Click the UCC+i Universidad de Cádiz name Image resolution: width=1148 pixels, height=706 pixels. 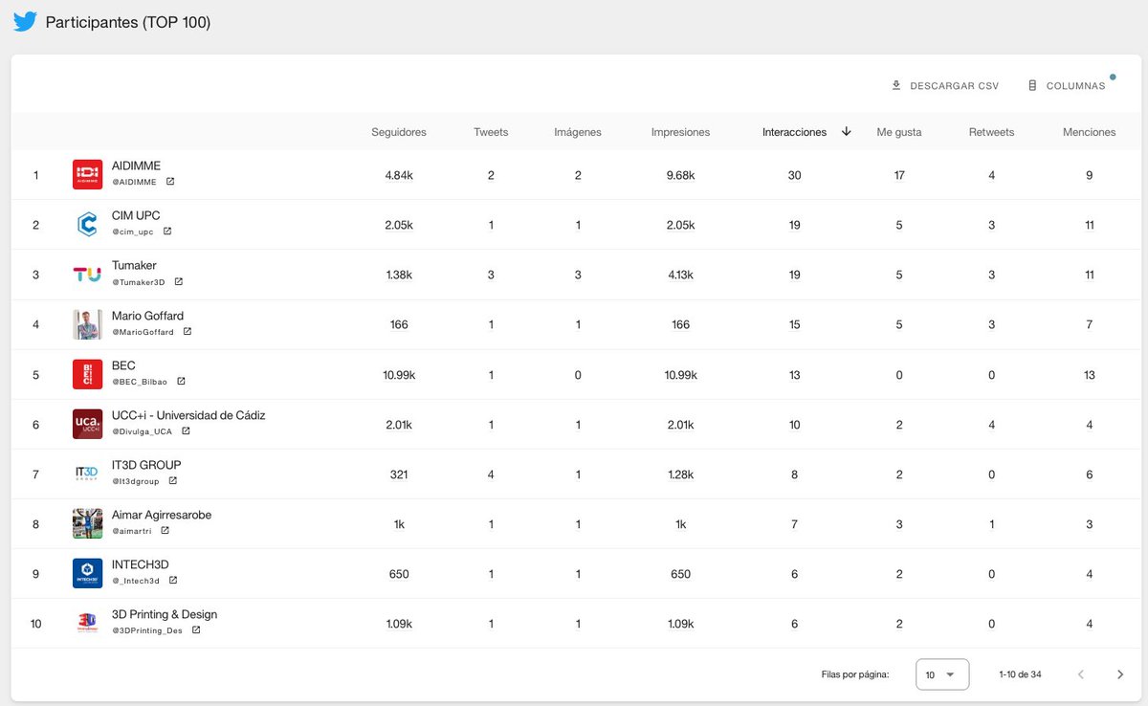coord(187,414)
